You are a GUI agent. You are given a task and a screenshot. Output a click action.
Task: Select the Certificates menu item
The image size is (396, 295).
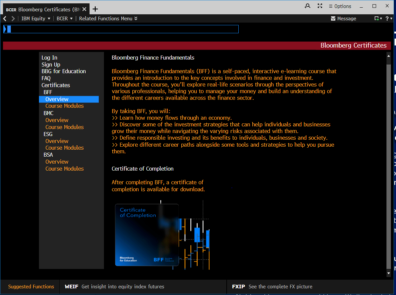click(x=56, y=85)
